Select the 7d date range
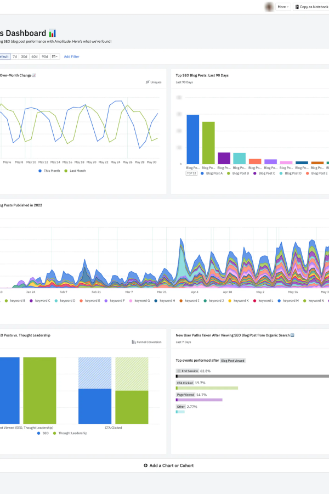The height and width of the screenshot is (494, 329). (15, 57)
